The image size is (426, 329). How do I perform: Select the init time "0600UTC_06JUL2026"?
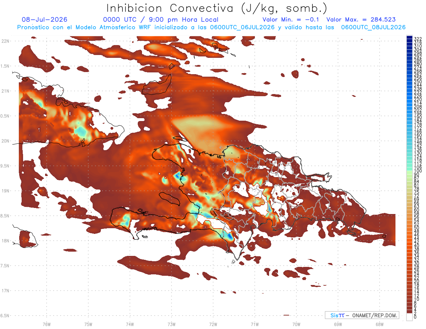242,27
